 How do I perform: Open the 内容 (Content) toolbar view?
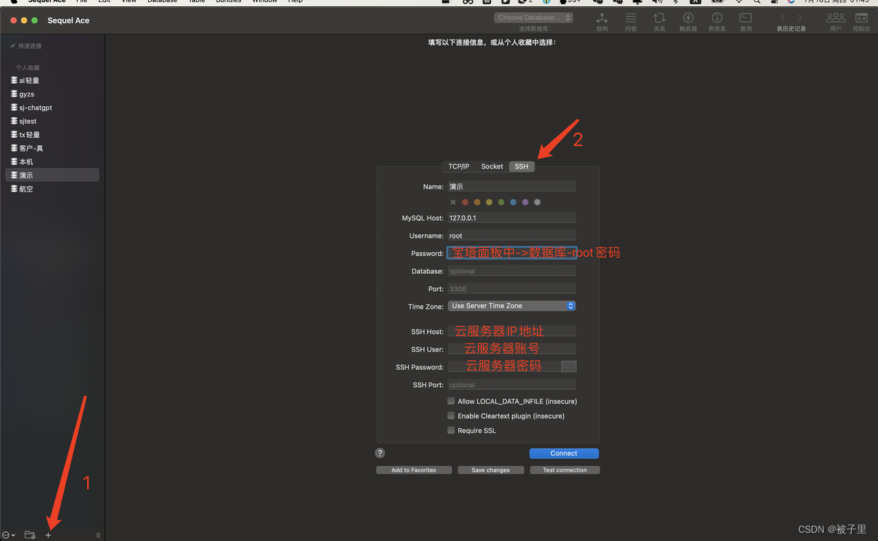click(x=631, y=21)
